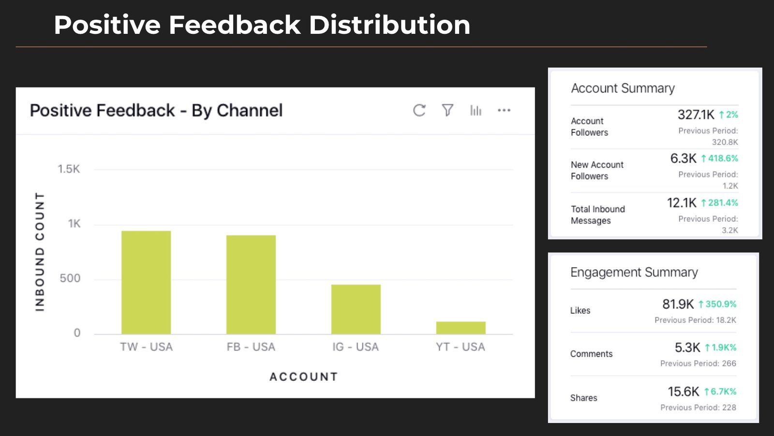Click the '350.9%' increase indicator

(x=717, y=304)
